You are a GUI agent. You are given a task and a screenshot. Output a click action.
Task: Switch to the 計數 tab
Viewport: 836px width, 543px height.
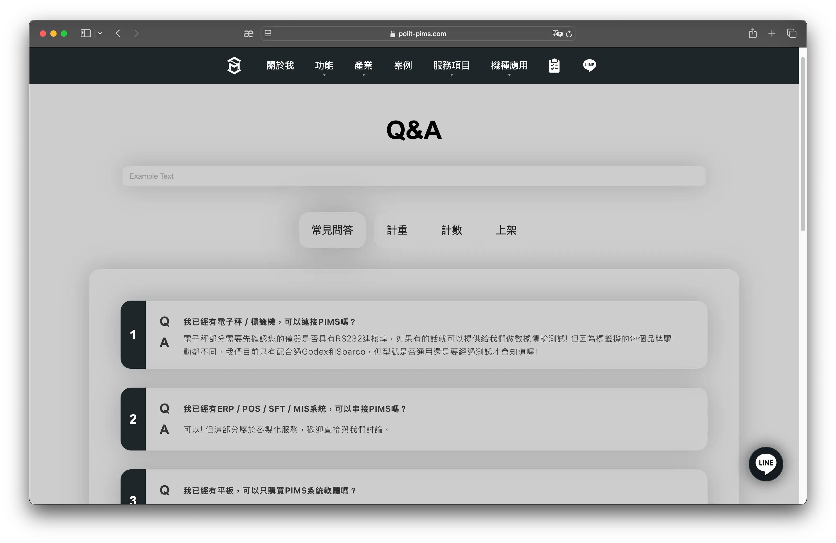[451, 230]
